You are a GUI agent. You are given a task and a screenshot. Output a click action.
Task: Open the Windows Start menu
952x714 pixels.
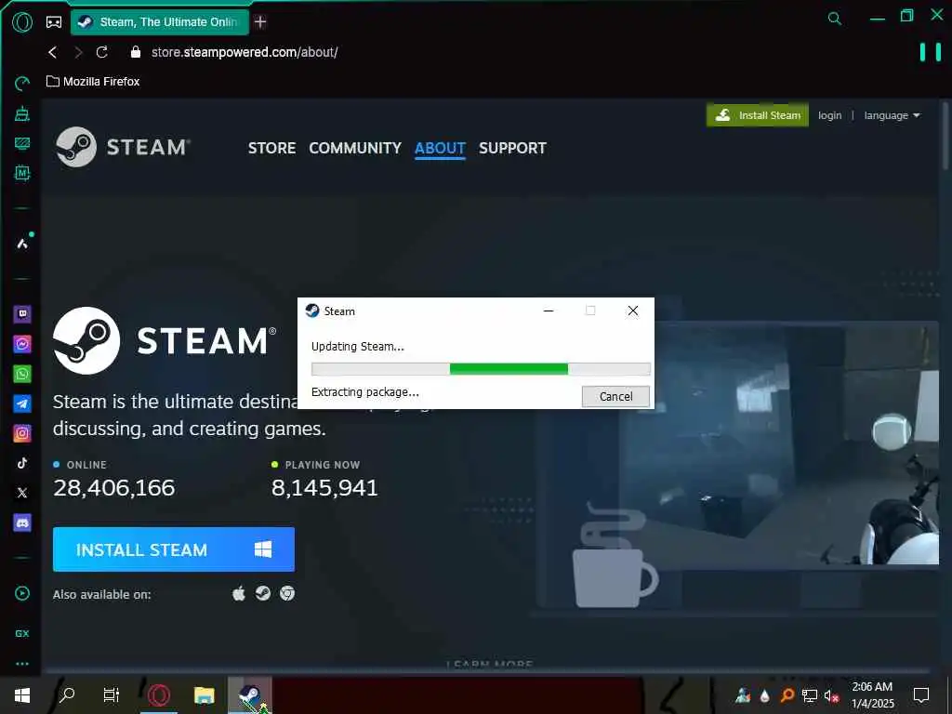[x=22, y=695]
